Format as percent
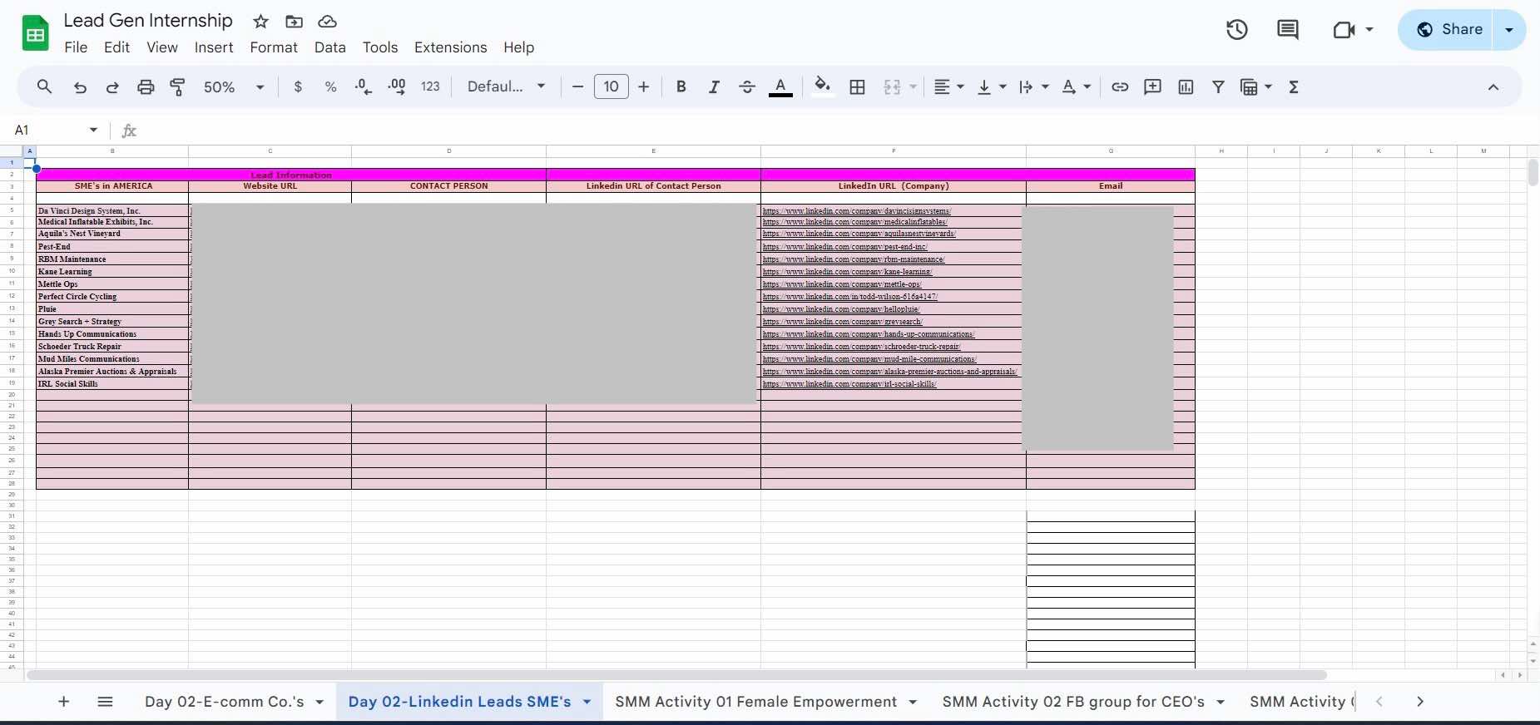 click(330, 86)
